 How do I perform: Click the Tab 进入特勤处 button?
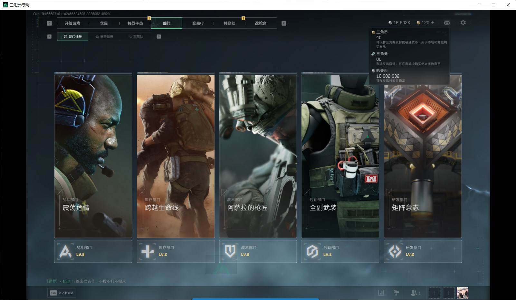click(x=62, y=293)
